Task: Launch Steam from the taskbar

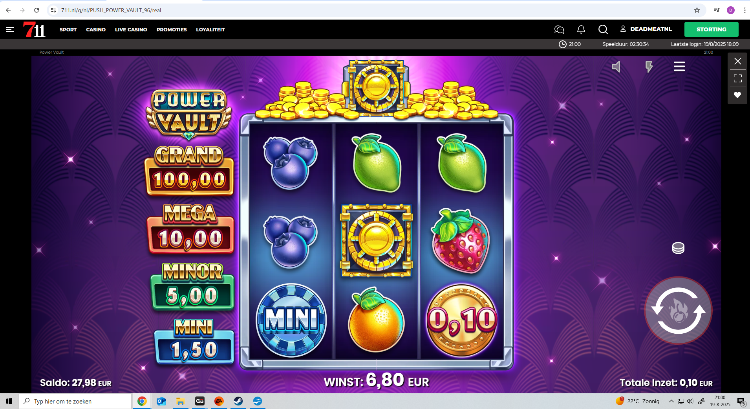Action: tap(238, 401)
